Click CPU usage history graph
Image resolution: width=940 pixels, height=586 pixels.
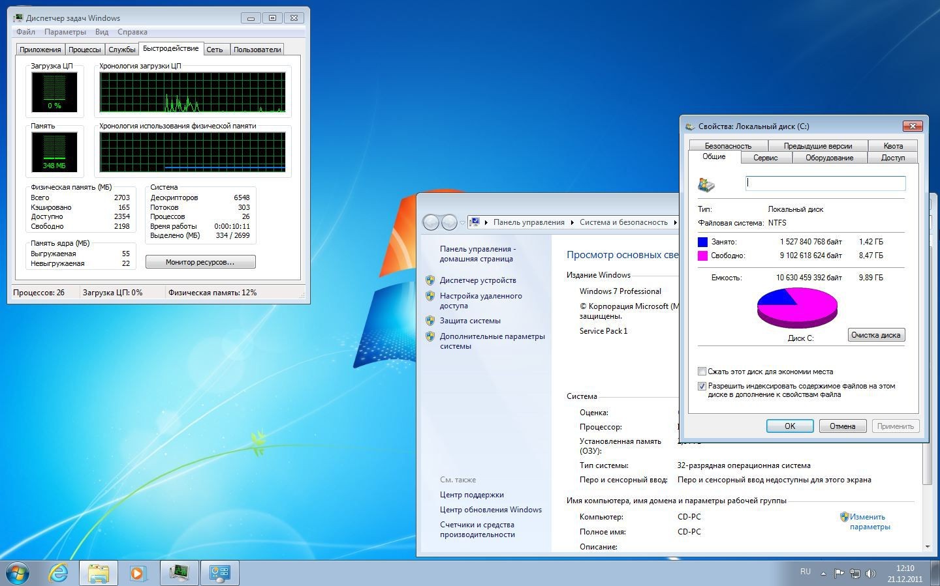tap(193, 92)
